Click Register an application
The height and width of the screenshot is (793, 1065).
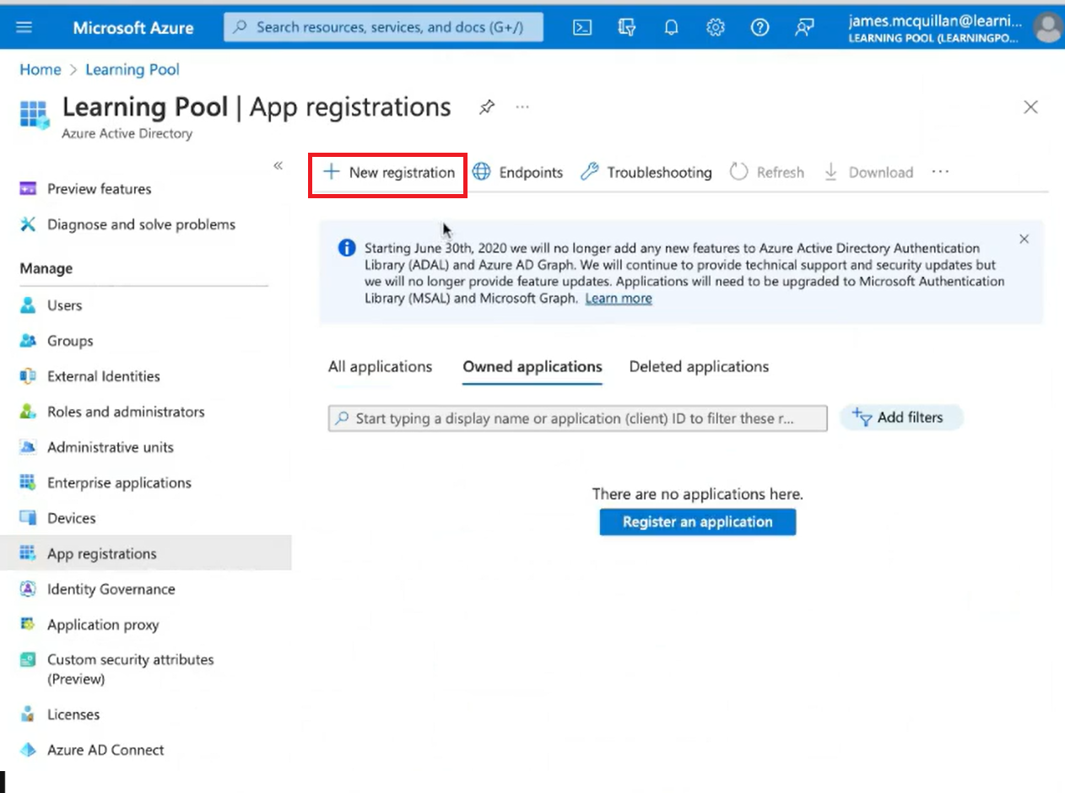697,521
